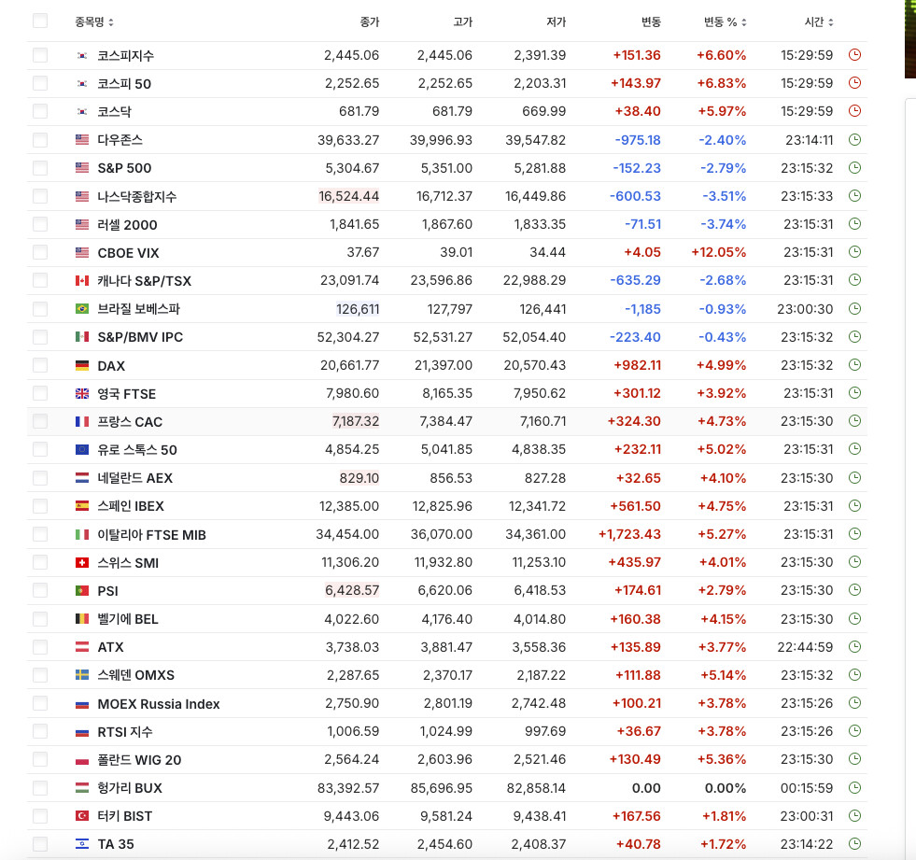This screenshot has height=860, width=916.
Task: Click the clock icon in the S&P 500 row
Action: 854,168
